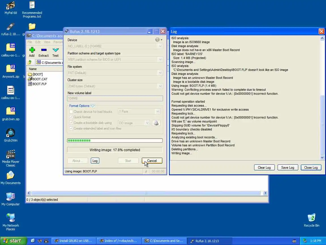
Task: Toggle Create a bootable disk using checkbox
Action: 71,123
